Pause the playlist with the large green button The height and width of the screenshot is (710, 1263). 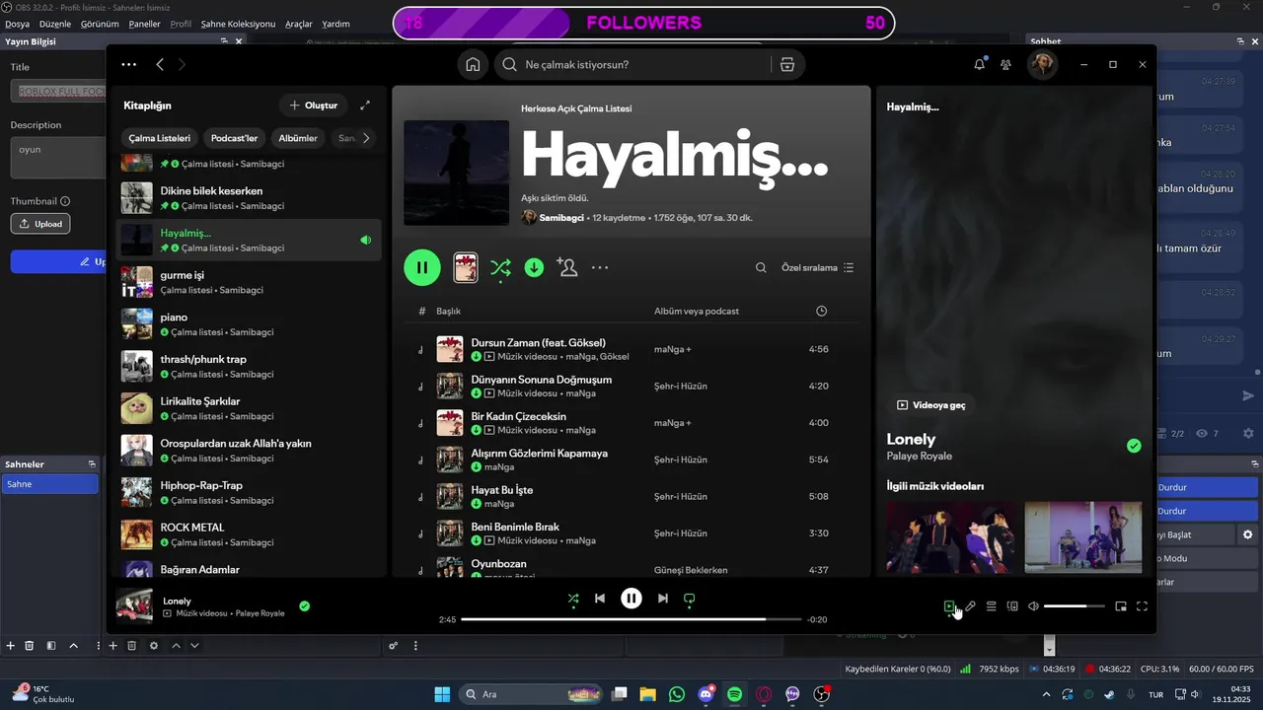[x=422, y=267]
